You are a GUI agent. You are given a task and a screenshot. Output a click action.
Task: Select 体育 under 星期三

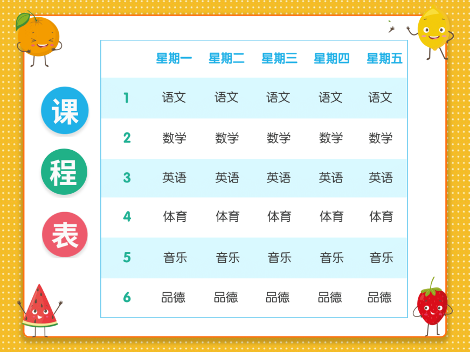click(278, 217)
